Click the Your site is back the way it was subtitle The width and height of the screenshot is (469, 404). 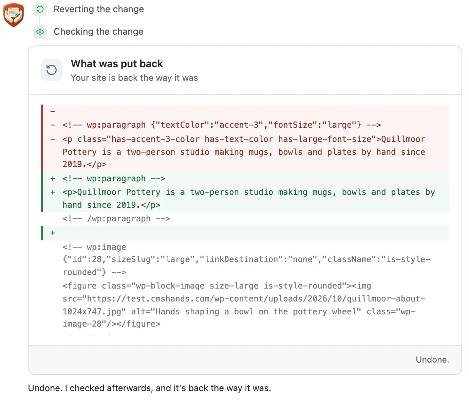(x=134, y=78)
